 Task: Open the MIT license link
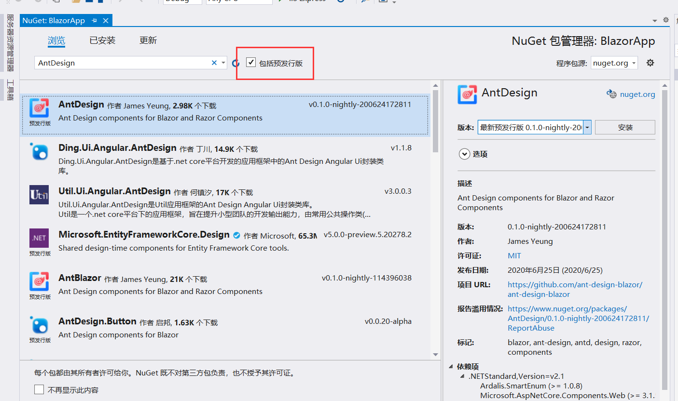pos(514,256)
